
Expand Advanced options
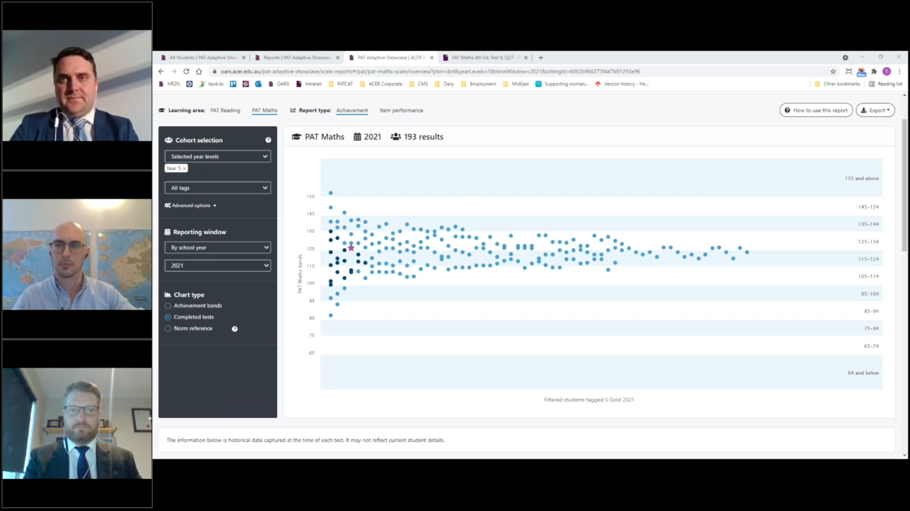tap(191, 205)
